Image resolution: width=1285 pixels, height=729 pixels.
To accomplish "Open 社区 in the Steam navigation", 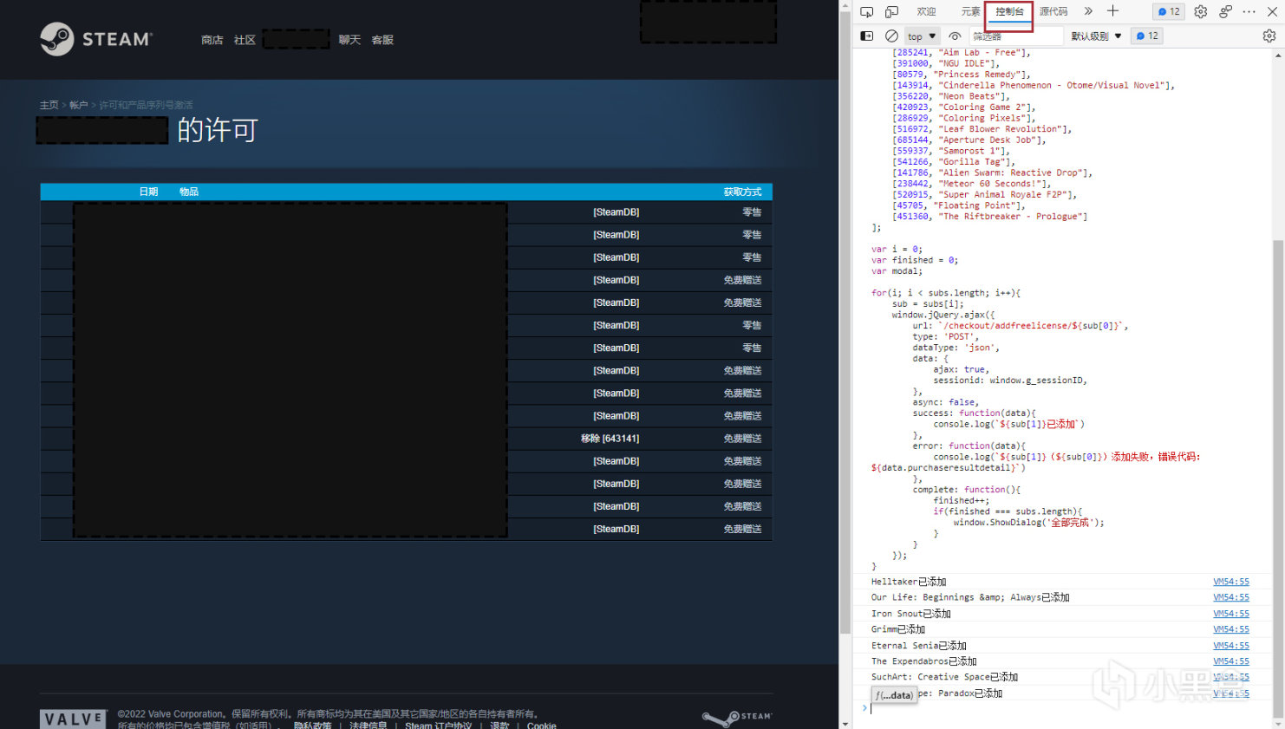I will pyautogui.click(x=245, y=40).
